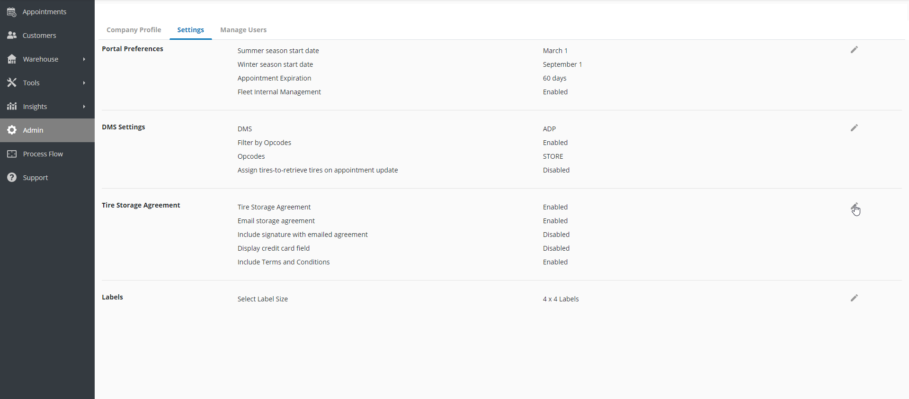Click the 4 x 4 Labels value
The height and width of the screenshot is (399, 909).
561,299
